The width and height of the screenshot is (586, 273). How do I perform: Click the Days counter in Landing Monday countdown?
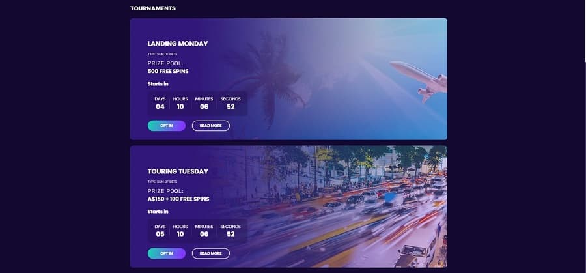point(160,103)
